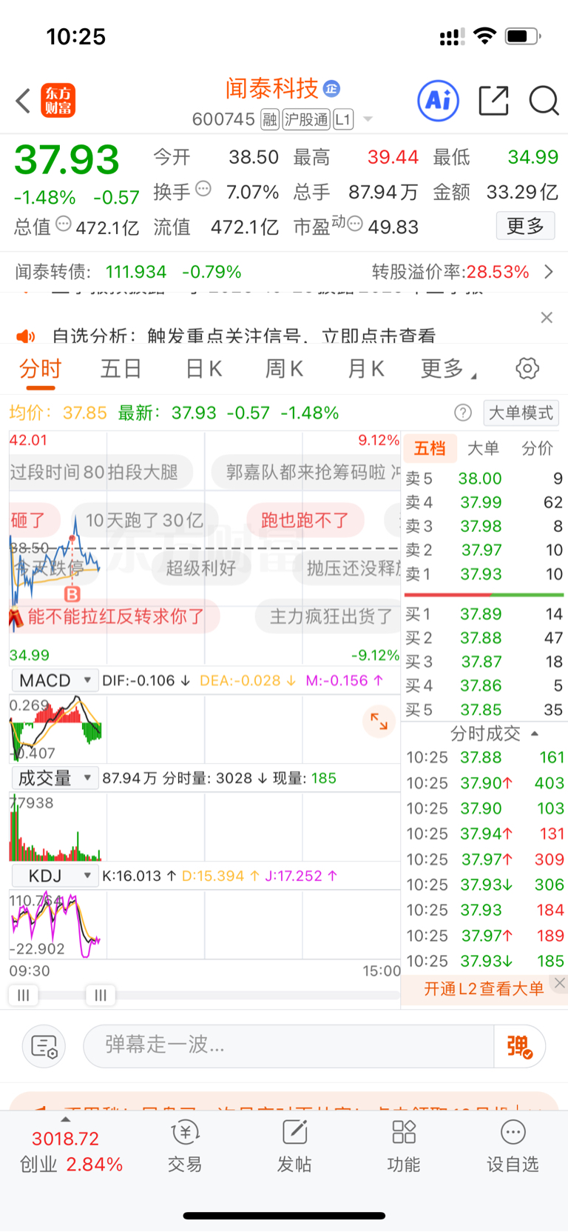Expand stock title dropdown arrow
The image size is (568, 1232).
tap(368, 119)
